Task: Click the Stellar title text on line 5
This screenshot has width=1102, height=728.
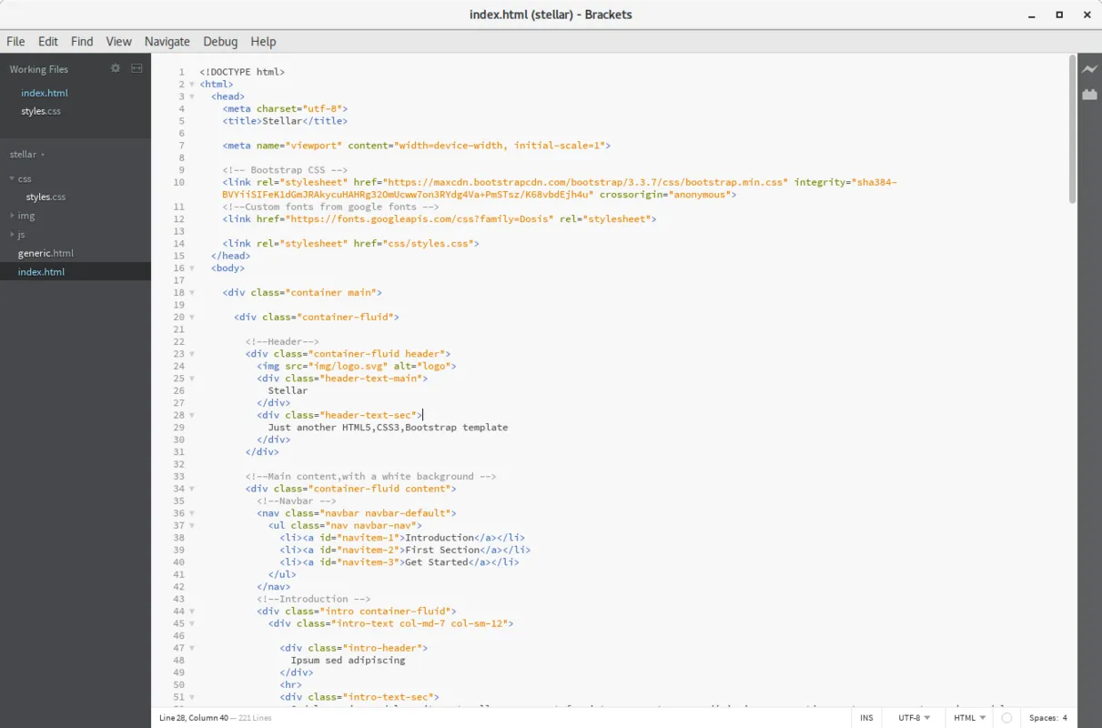Action: click(x=282, y=121)
